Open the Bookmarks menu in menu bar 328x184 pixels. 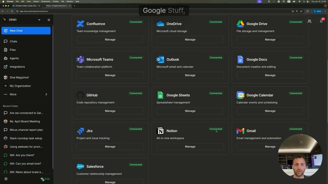[x=46, y=2]
